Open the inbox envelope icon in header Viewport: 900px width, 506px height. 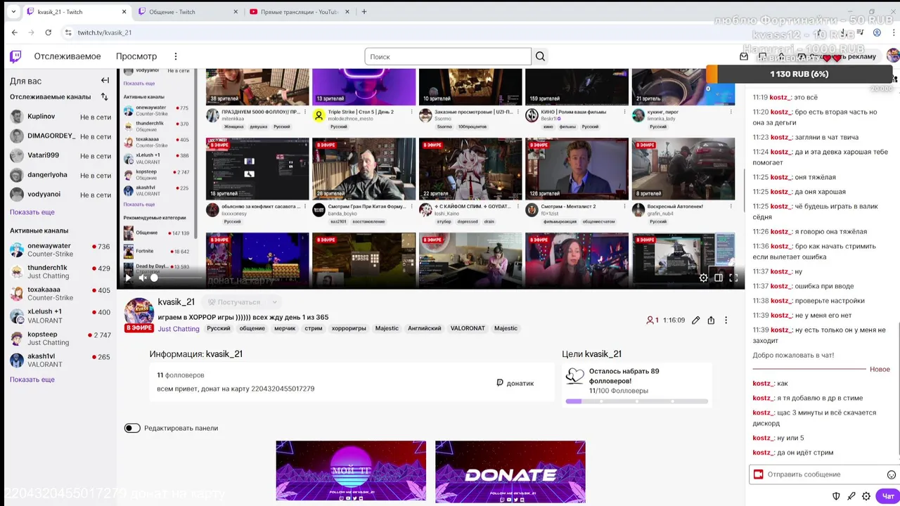(x=744, y=56)
